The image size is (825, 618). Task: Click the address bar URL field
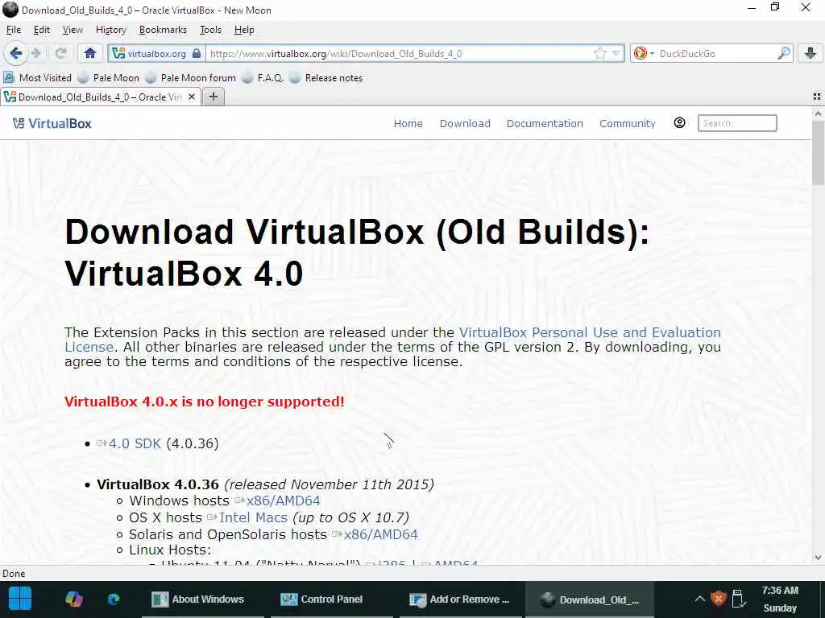tap(399, 54)
